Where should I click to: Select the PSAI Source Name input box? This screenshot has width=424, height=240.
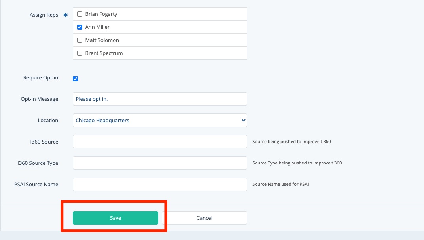point(160,184)
